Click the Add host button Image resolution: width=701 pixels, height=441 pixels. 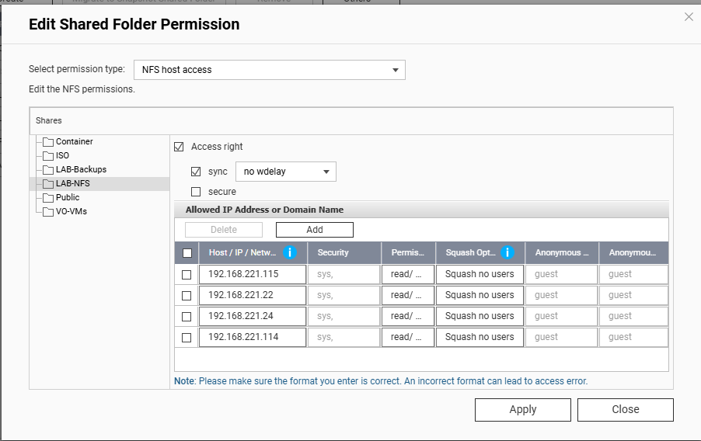click(314, 230)
